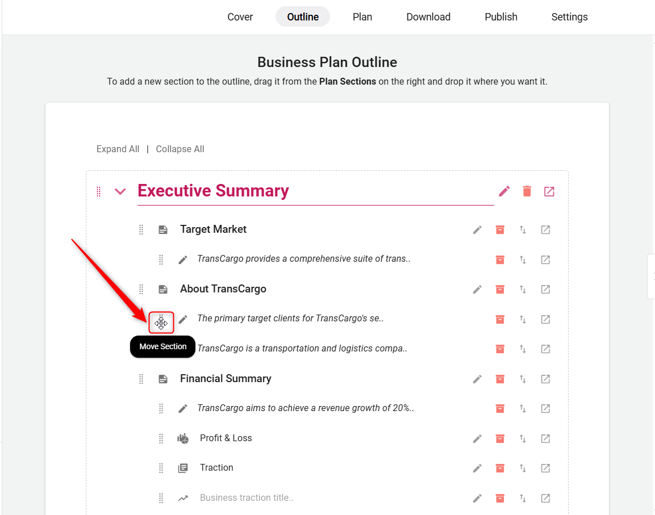
Task: Open Financial Summary external link icon
Action: [x=545, y=379]
